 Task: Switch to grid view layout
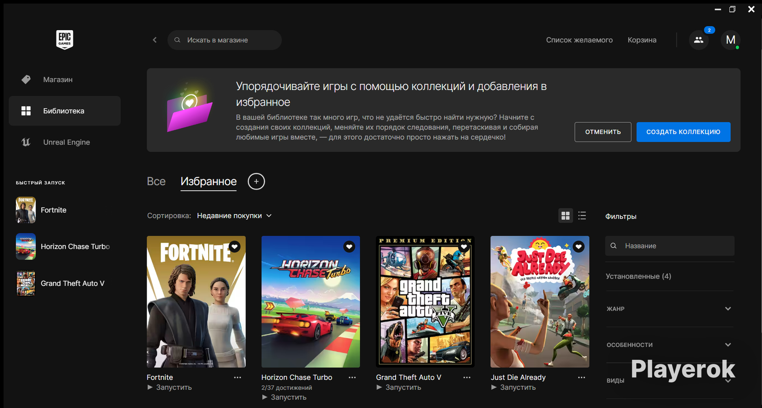(x=566, y=216)
